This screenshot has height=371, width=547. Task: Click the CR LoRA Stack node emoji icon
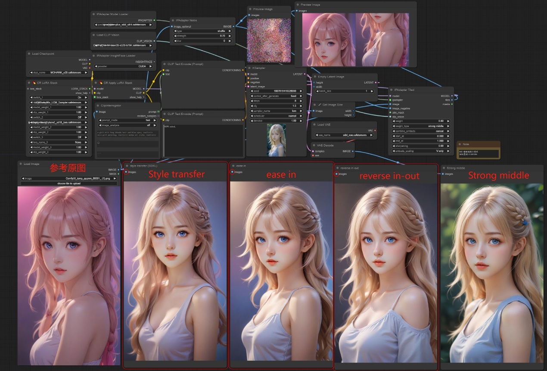coord(34,83)
